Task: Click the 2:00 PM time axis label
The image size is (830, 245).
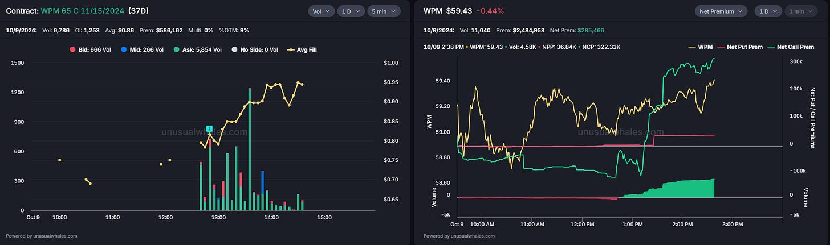Action: coord(682,224)
